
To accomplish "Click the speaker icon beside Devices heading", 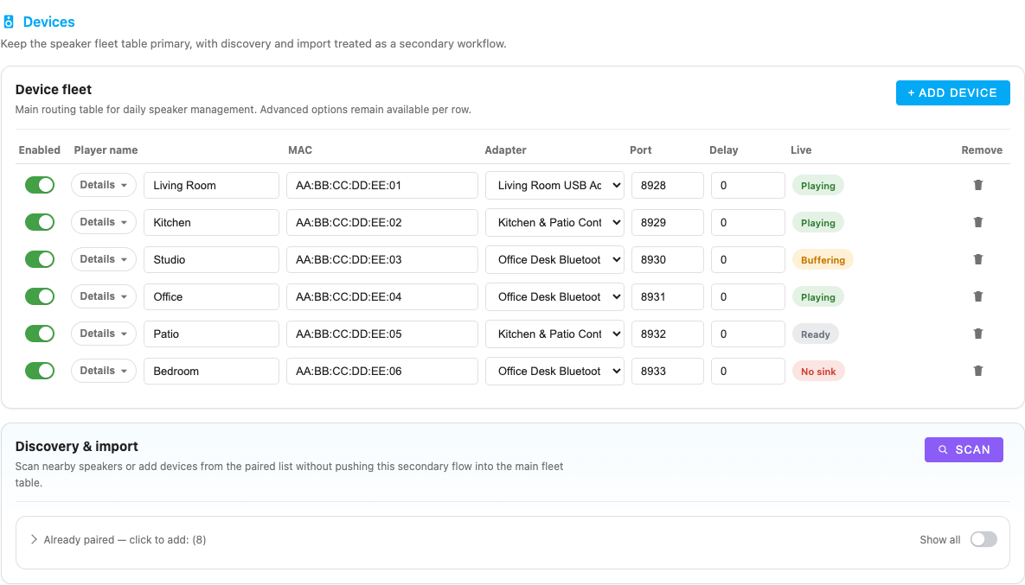I will (x=10, y=21).
